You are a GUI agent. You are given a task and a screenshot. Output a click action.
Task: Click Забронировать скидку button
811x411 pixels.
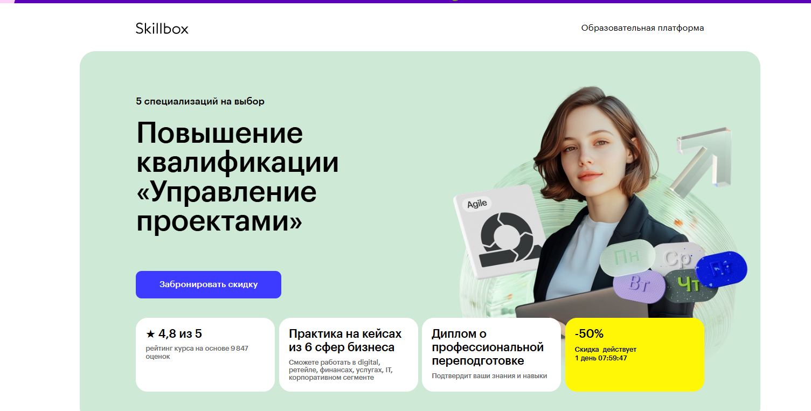pyautogui.click(x=209, y=284)
